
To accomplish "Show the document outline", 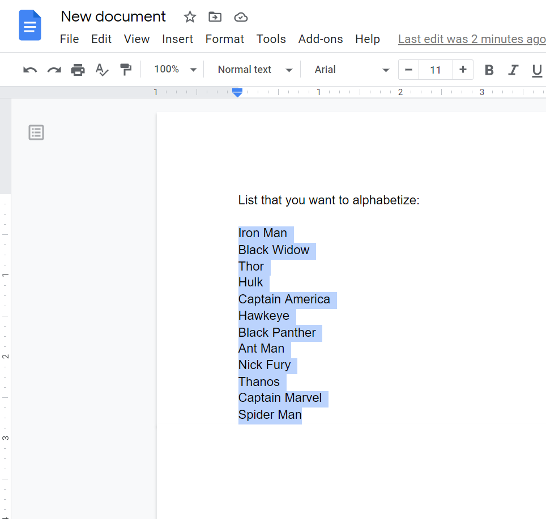I will (x=36, y=132).
